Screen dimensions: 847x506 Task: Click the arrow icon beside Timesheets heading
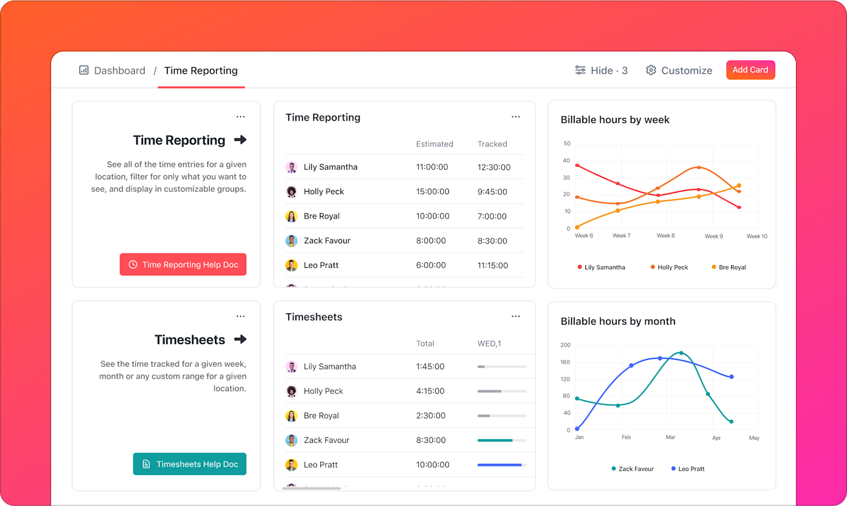241,339
